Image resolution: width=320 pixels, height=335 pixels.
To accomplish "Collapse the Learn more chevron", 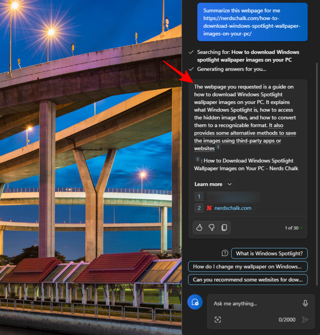I will (x=230, y=184).
